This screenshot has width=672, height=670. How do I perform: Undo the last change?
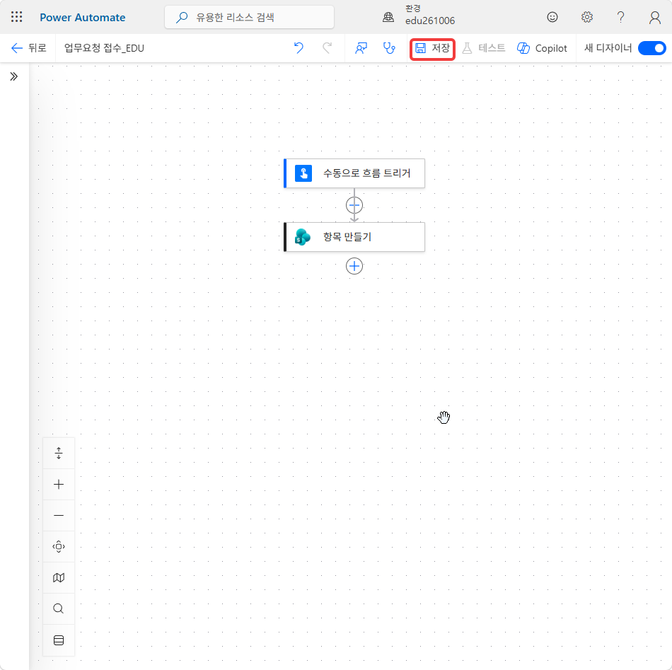pos(299,48)
